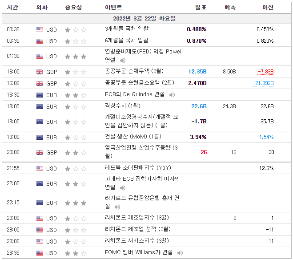Open 영국산업연맹 산업수주동향 (3월) event

(x=141, y=152)
